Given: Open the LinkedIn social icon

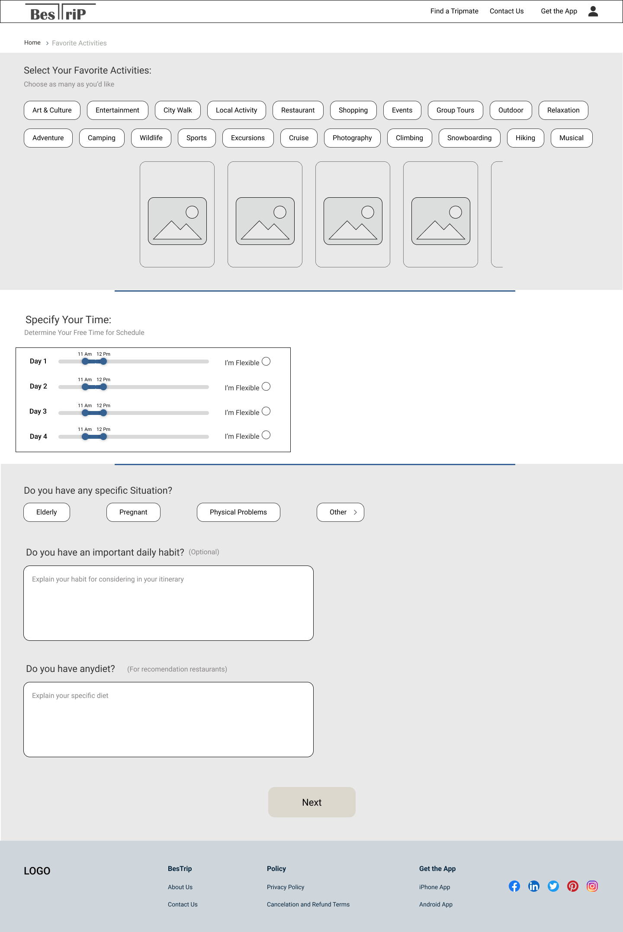Looking at the screenshot, I should pyautogui.click(x=534, y=886).
